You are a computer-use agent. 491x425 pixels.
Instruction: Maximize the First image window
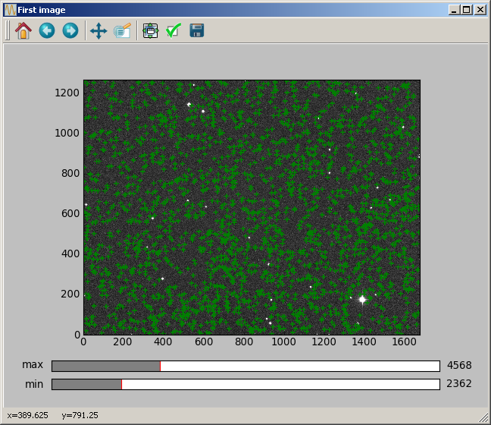tap(466, 10)
